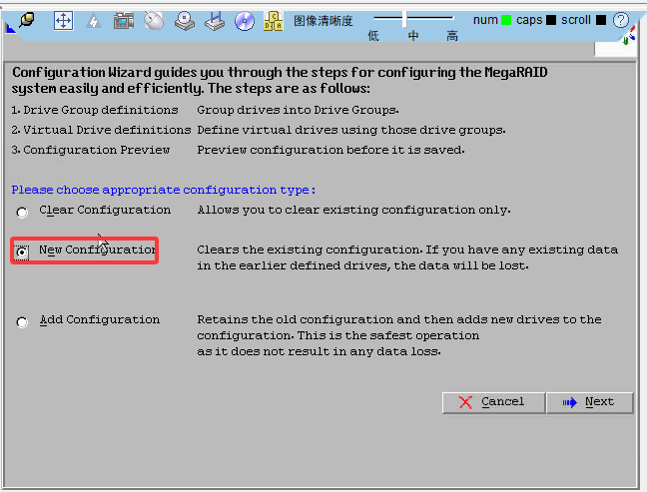Click the blue corner triangle icon
The image size is (647, 492).
click(x=10, y=28)
